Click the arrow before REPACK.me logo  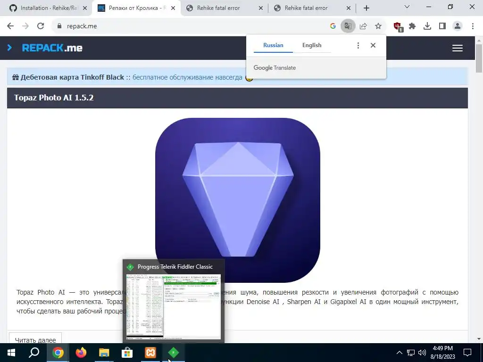[x=9, y=48]
